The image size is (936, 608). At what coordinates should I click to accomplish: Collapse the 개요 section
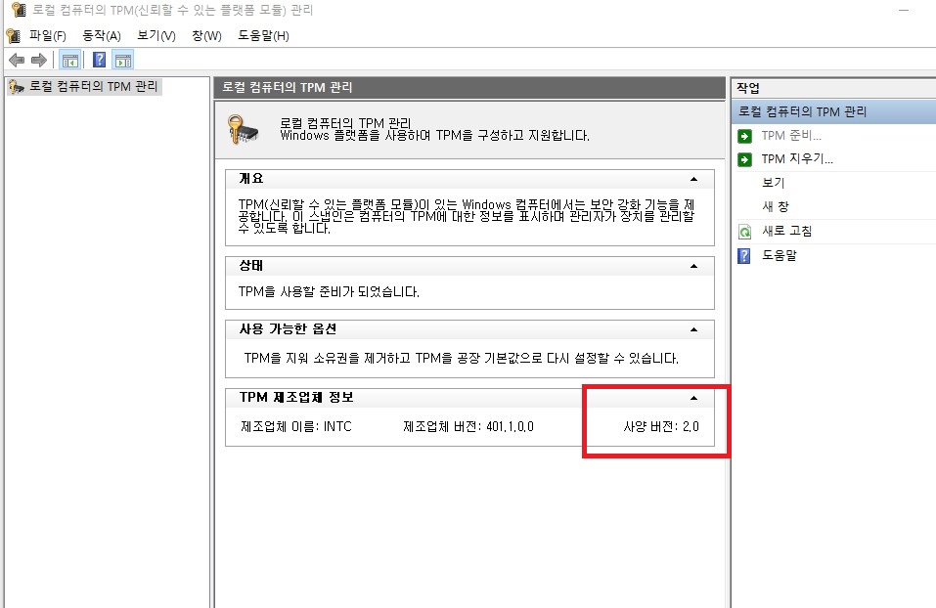(x=693, y=179)
